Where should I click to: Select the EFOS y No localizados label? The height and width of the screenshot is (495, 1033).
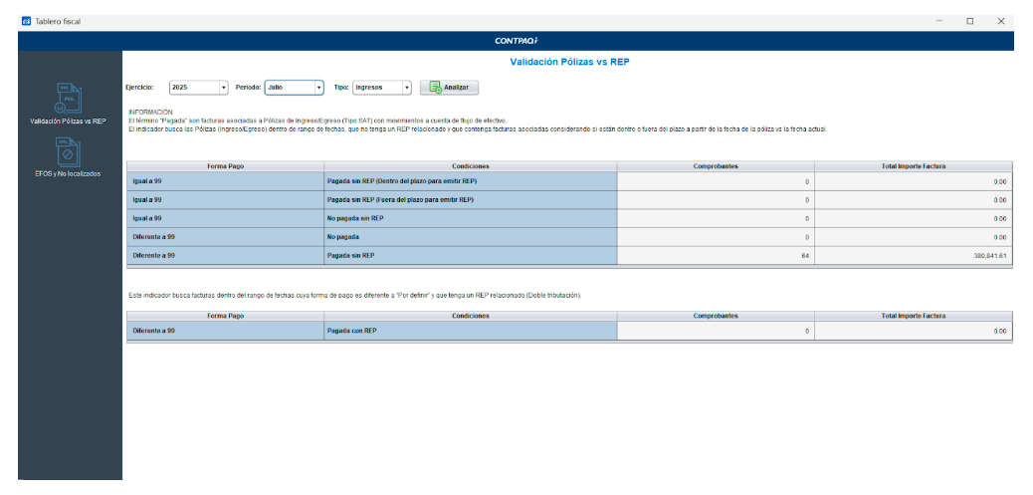click(68, 174)
